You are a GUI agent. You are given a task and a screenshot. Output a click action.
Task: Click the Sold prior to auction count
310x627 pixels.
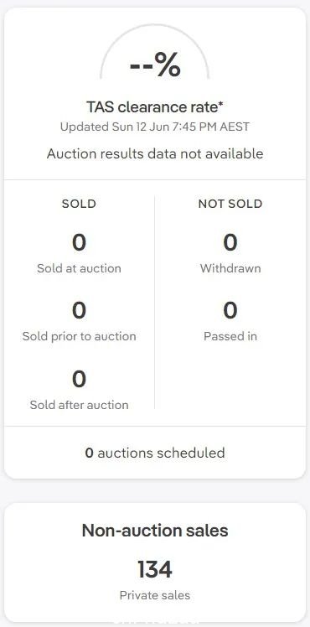tap(79, 311)
